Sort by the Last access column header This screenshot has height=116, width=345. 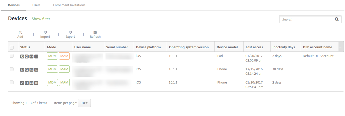254,47
